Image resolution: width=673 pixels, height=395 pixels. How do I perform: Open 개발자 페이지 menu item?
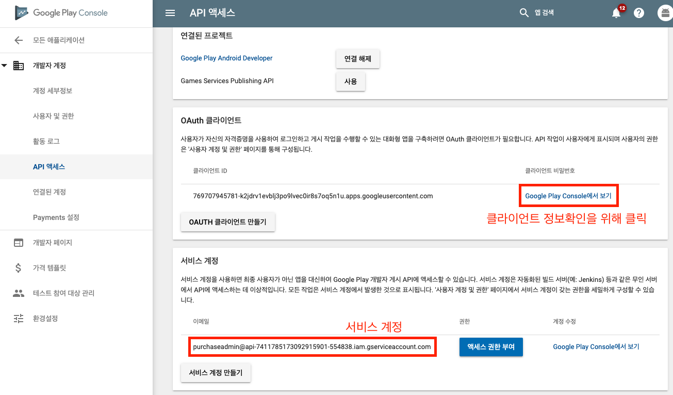(x=53, y=243)
